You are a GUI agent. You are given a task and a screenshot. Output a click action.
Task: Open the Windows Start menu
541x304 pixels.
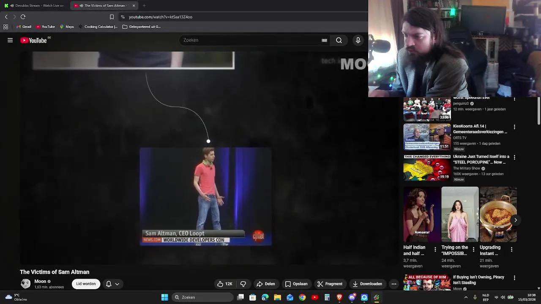point(165,297)
